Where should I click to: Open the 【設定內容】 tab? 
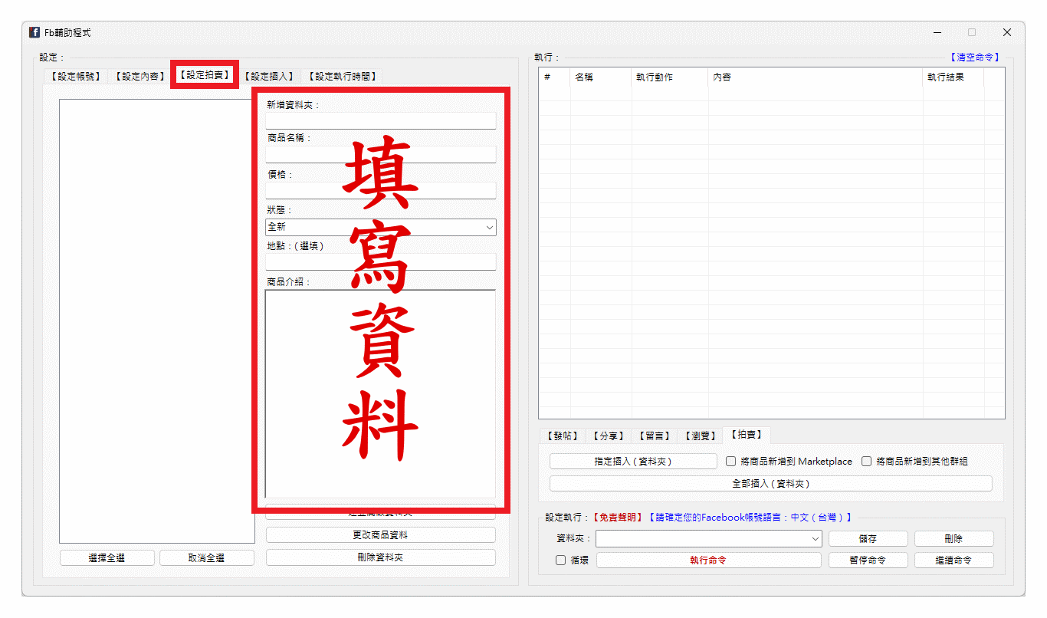(139, 75)
